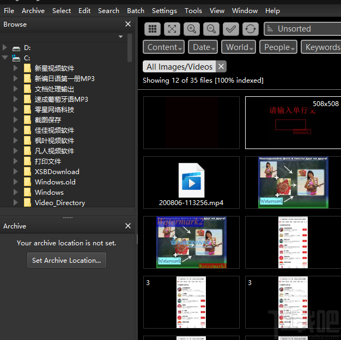
Task: Expand the D: drive node
Action: 4,47
